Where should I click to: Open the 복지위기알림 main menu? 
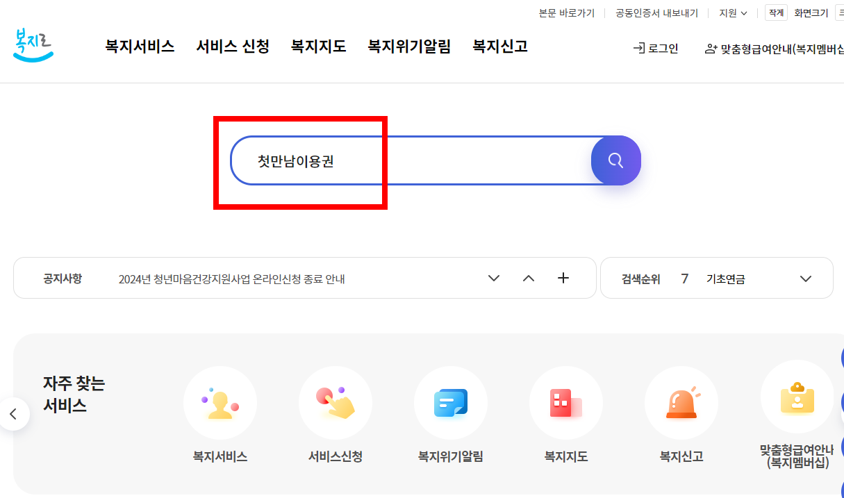click(x=409, y=47)
